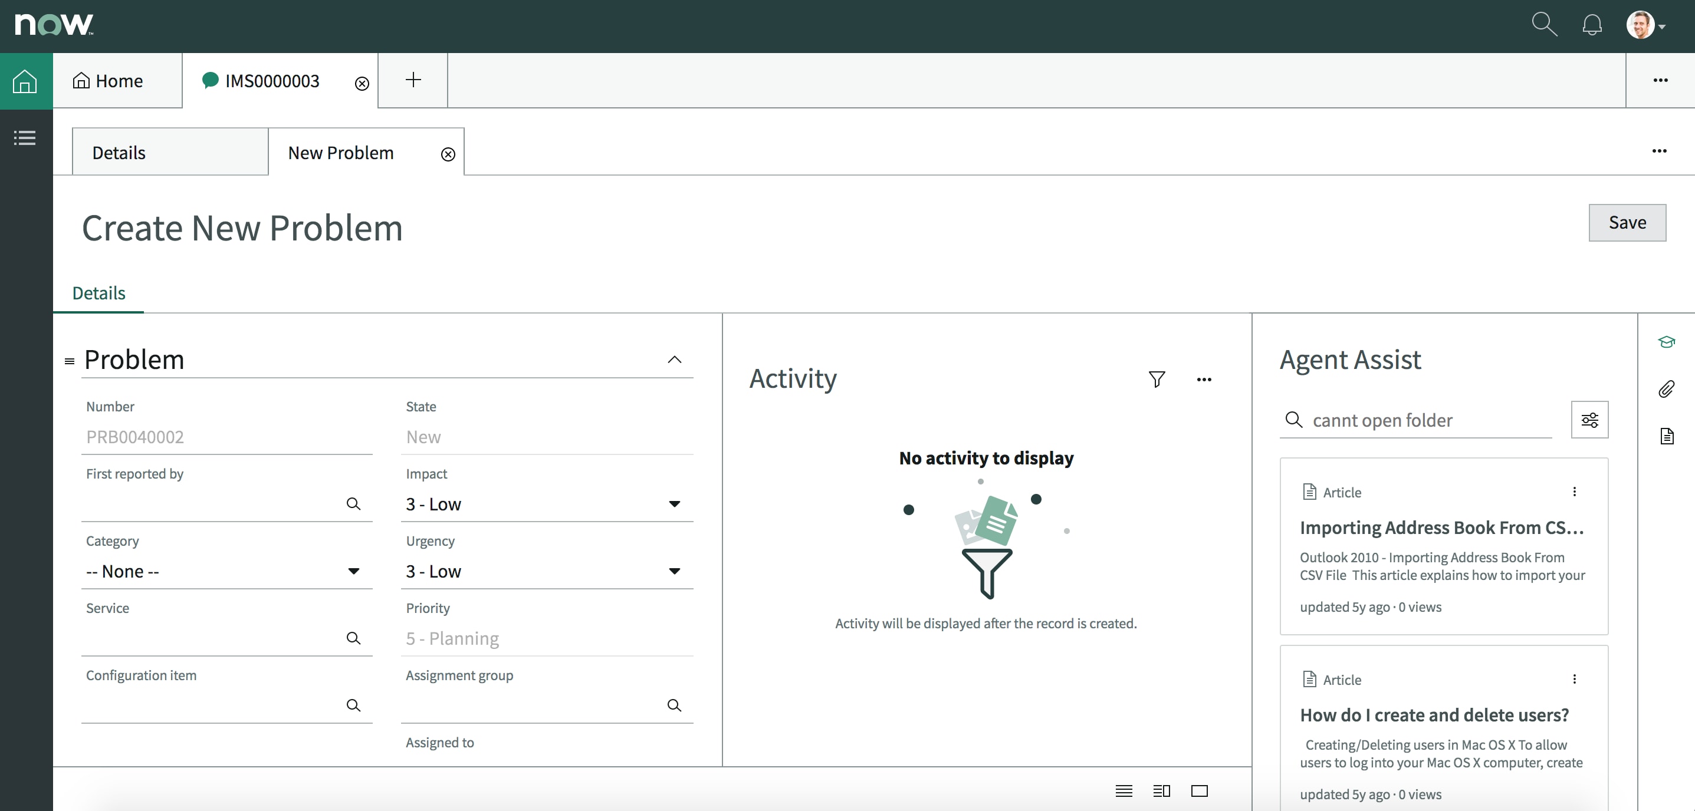Click the filter icon in the Activity panel
Image resolution: width=1695 pixels, height=811 pixels.
point(1157,379)
